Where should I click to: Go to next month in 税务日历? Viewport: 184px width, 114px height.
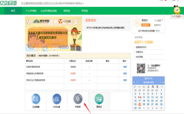[160, 82]
